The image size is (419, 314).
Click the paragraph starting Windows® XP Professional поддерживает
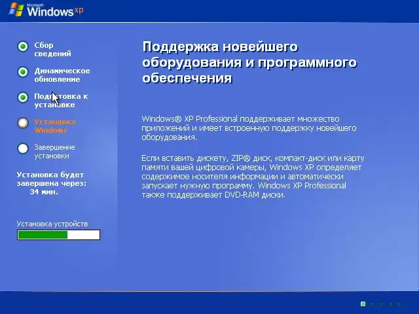(249, 128)
